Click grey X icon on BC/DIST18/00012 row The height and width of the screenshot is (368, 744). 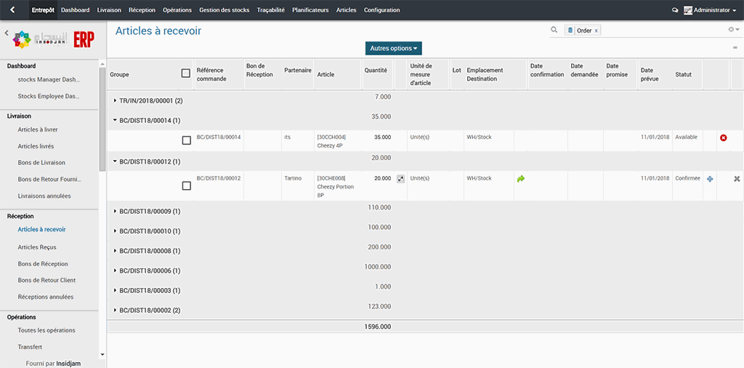click(737, 179)
